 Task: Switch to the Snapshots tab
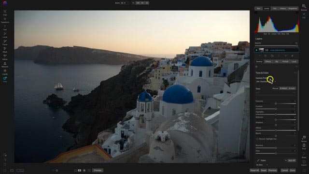point(293,9)
